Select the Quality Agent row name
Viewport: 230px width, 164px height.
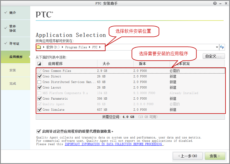coord(53,104)
